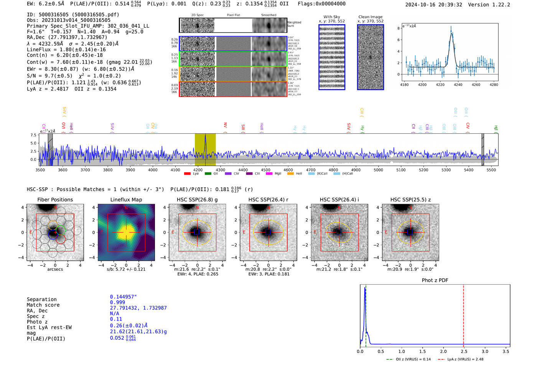The width and height of the screenshot is (537, 365).
Task: Click the LyA z (VIRUS) = 2.48 legend entry
Action: pyautogui.click(x=461, y=359)
